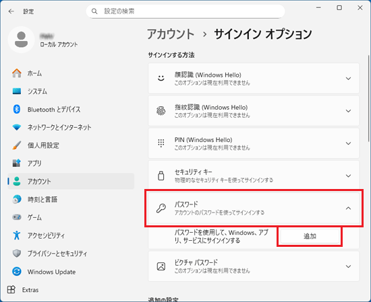Click the picture password image icon

(x=161, y=266)
